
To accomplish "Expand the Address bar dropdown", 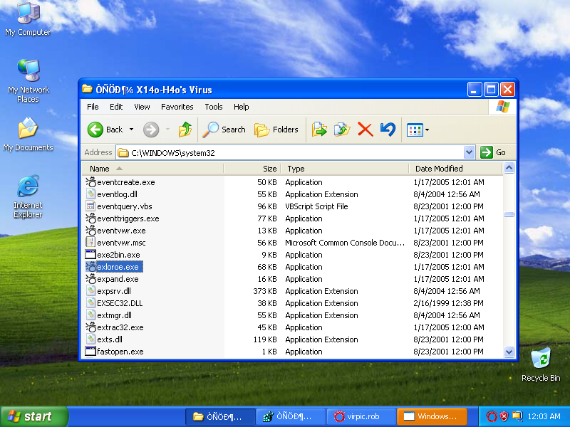I will coord(469,152).
